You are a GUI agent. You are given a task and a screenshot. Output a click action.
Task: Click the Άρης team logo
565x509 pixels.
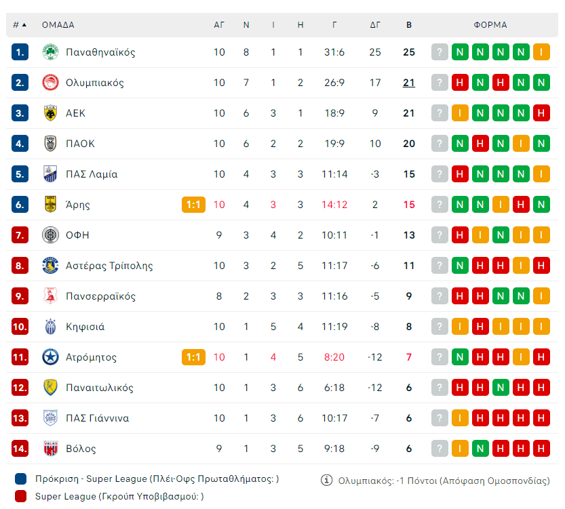(x=51, y=205)
